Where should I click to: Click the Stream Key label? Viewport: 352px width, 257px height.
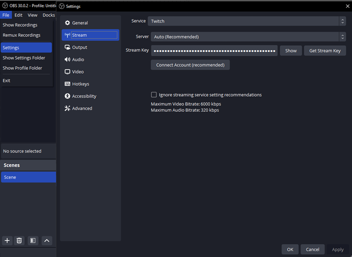tap(137, 50)
